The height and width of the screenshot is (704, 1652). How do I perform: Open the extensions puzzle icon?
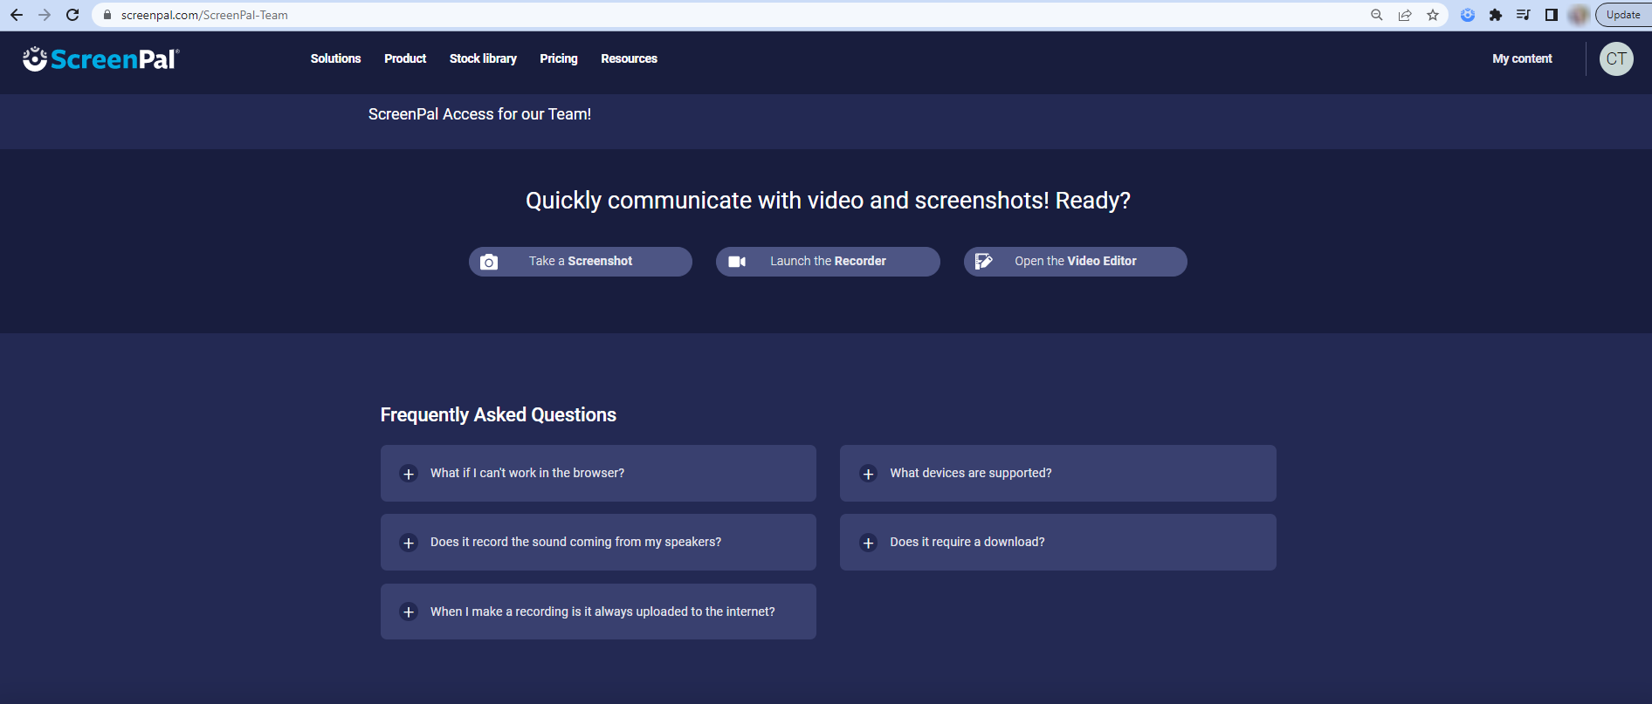(x=1496, y=15)
